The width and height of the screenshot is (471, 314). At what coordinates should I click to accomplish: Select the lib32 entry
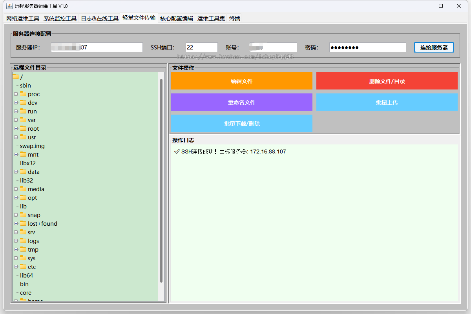(27, 181)
